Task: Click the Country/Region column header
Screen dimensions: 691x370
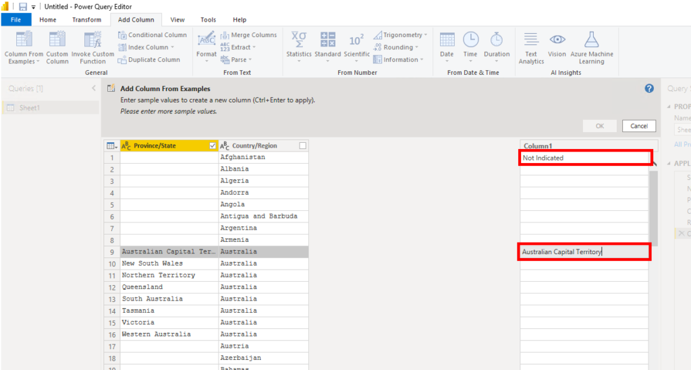Action: (263, 146)
